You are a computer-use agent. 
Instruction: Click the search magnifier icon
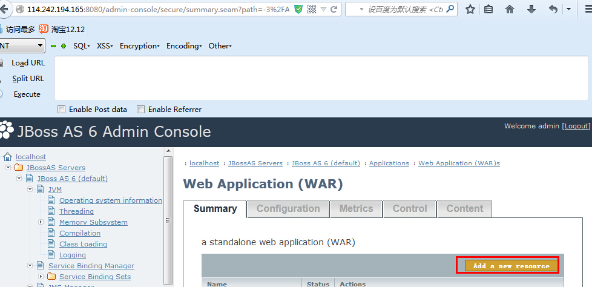click(x=450, y=9)
